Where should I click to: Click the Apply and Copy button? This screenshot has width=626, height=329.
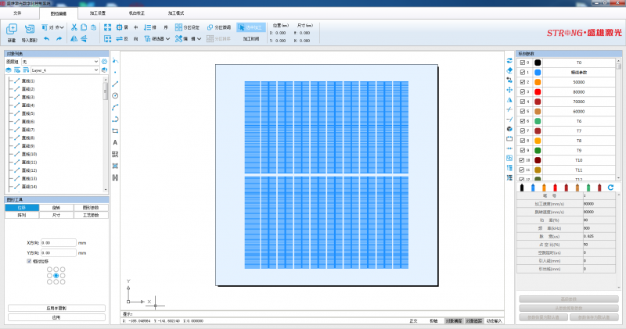[x=56, y=308]
